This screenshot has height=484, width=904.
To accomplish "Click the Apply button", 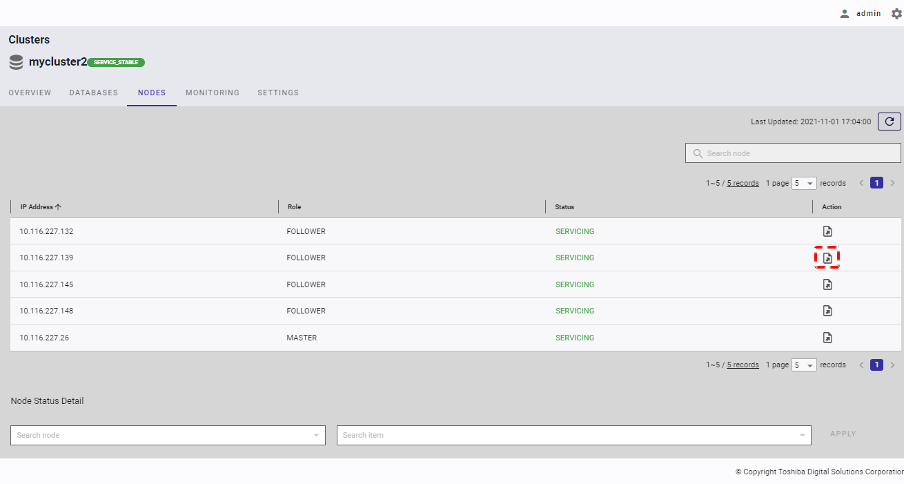I will click(843, 434).
